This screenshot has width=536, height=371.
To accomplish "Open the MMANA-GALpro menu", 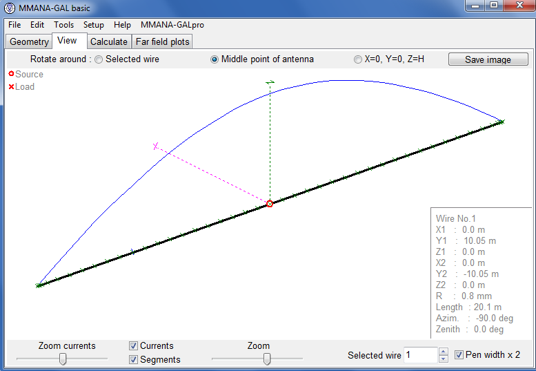I will point(172,25).
